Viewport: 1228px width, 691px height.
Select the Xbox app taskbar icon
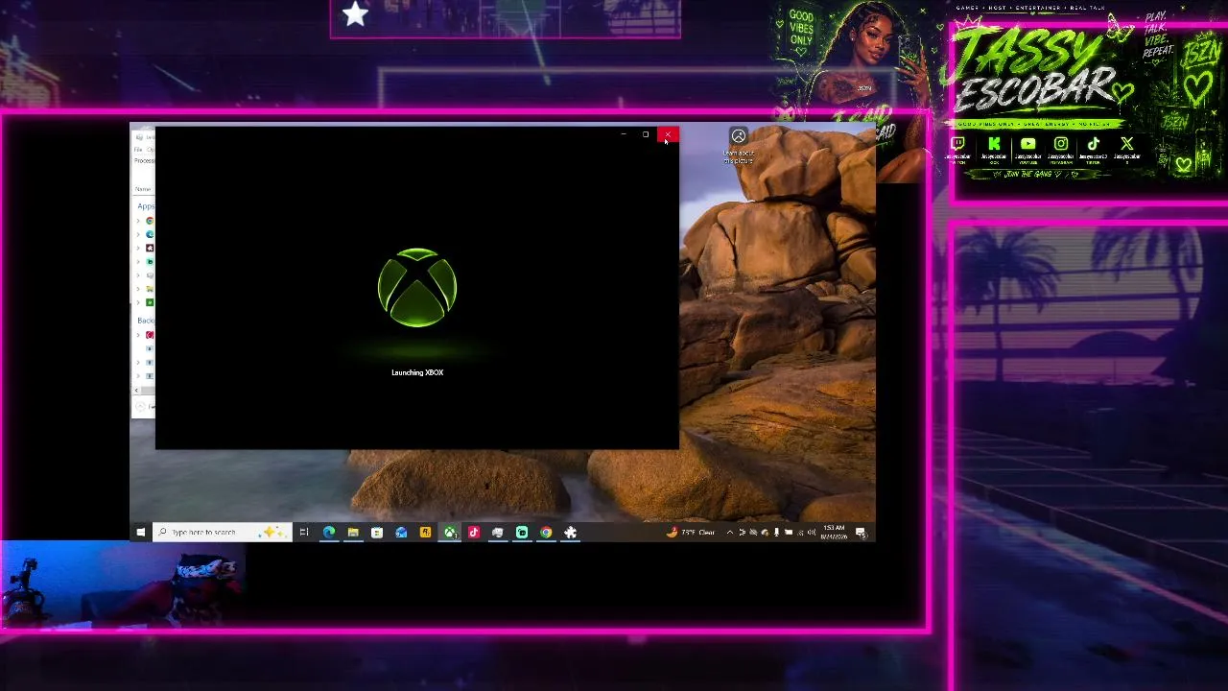click(449, 533)
